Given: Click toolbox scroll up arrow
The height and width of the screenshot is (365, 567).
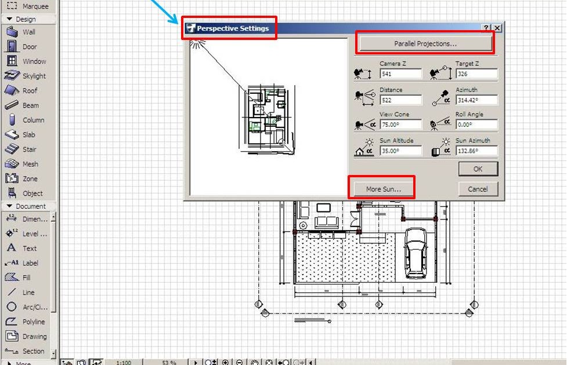Looking at the screenshot, I should point(53,217).
